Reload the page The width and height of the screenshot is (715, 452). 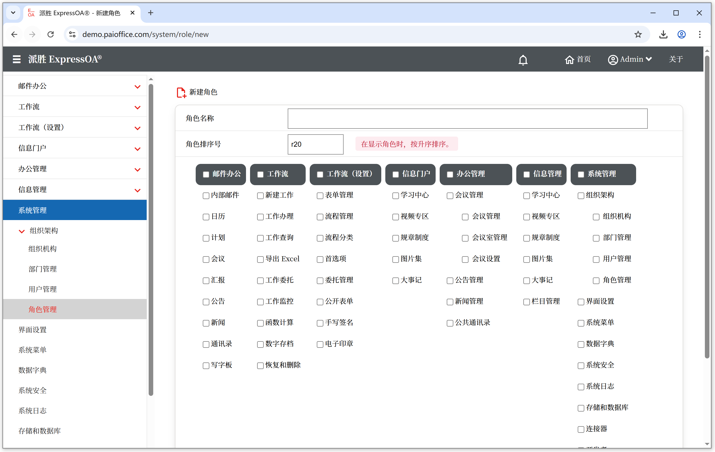coord(51,34)
